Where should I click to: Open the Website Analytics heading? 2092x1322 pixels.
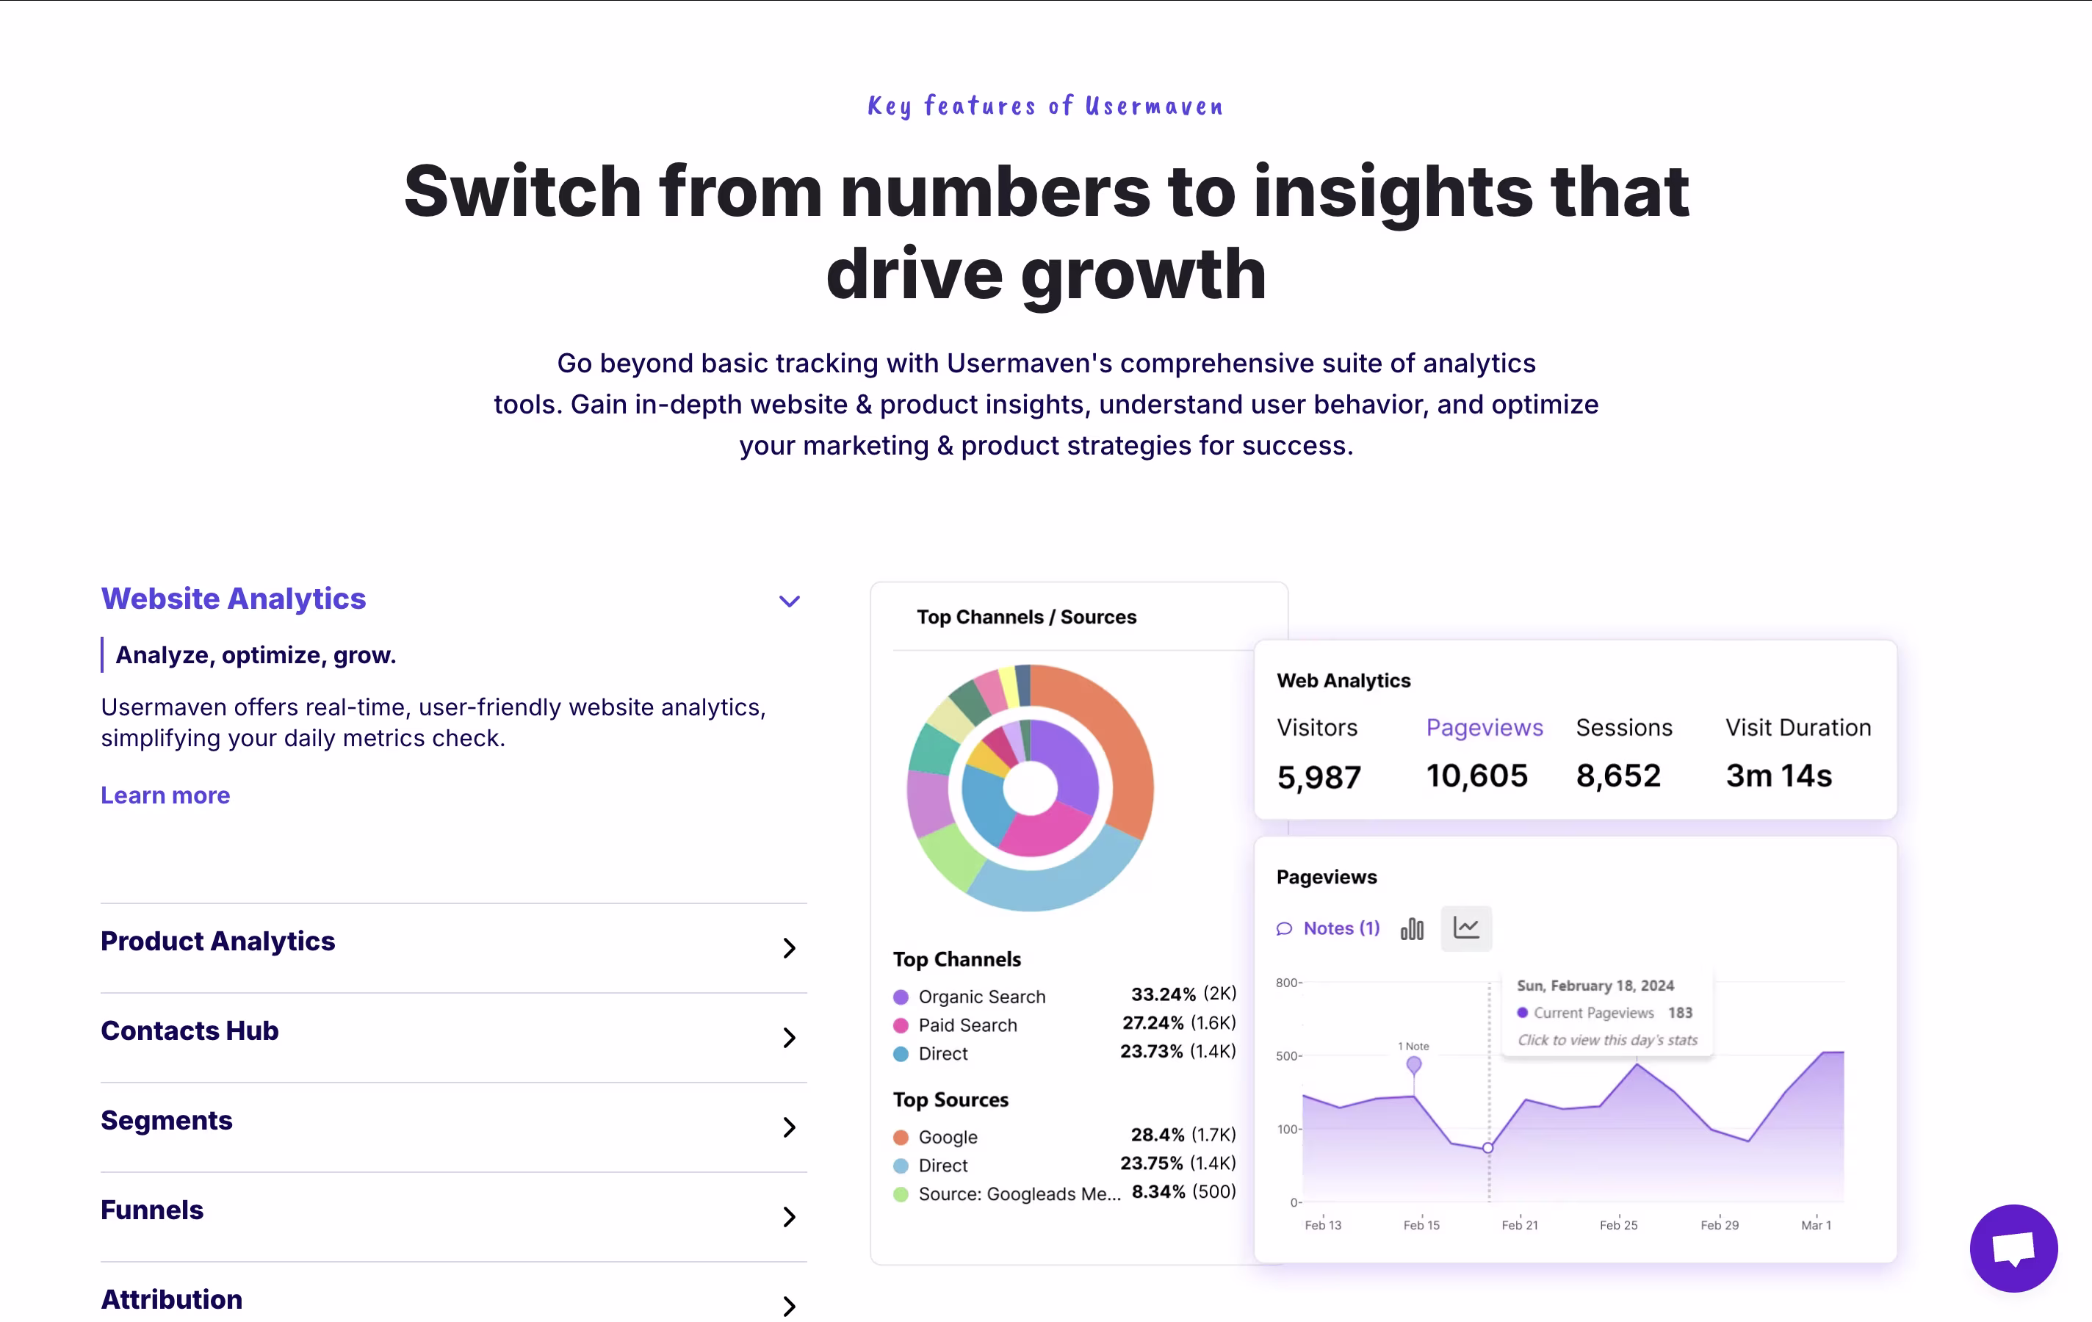[x=233, y=599]
